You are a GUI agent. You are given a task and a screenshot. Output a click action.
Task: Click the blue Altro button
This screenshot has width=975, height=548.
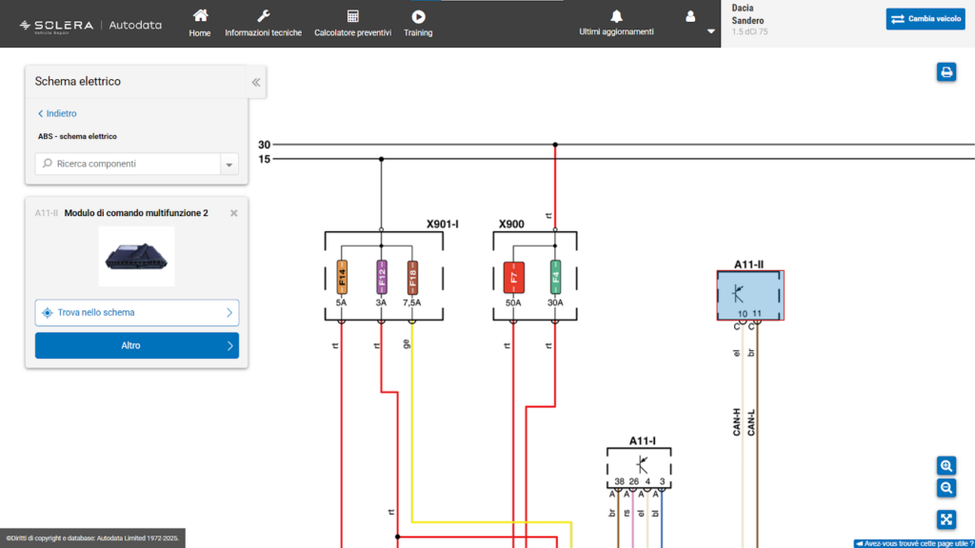tap(137, 345)
